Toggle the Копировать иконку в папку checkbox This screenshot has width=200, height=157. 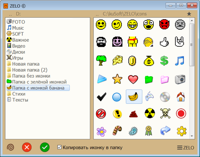tap(59, 147)
